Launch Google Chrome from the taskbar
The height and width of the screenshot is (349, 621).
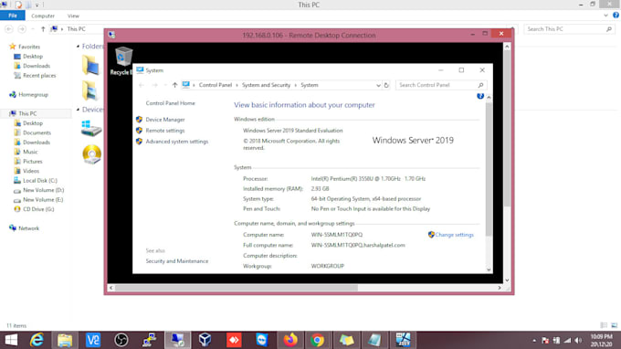coord(317,340)
